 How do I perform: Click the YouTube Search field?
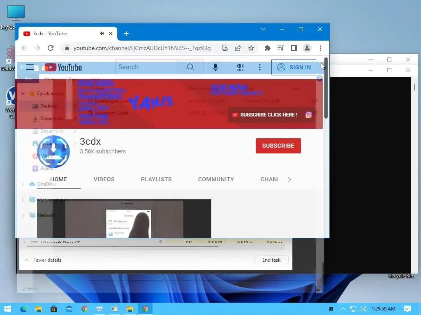[147, 67]
